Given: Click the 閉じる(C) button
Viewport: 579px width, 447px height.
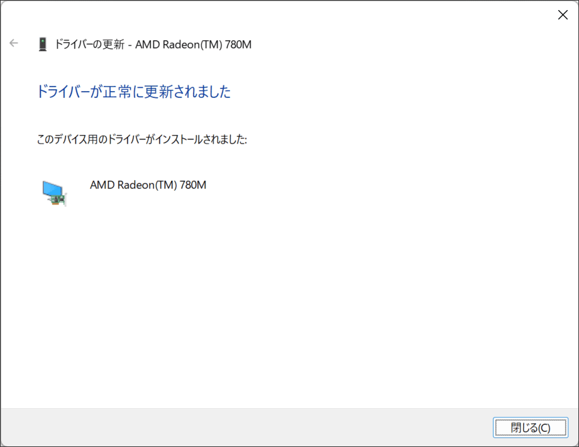Looking at the screenshot, I should click(530, 428).
